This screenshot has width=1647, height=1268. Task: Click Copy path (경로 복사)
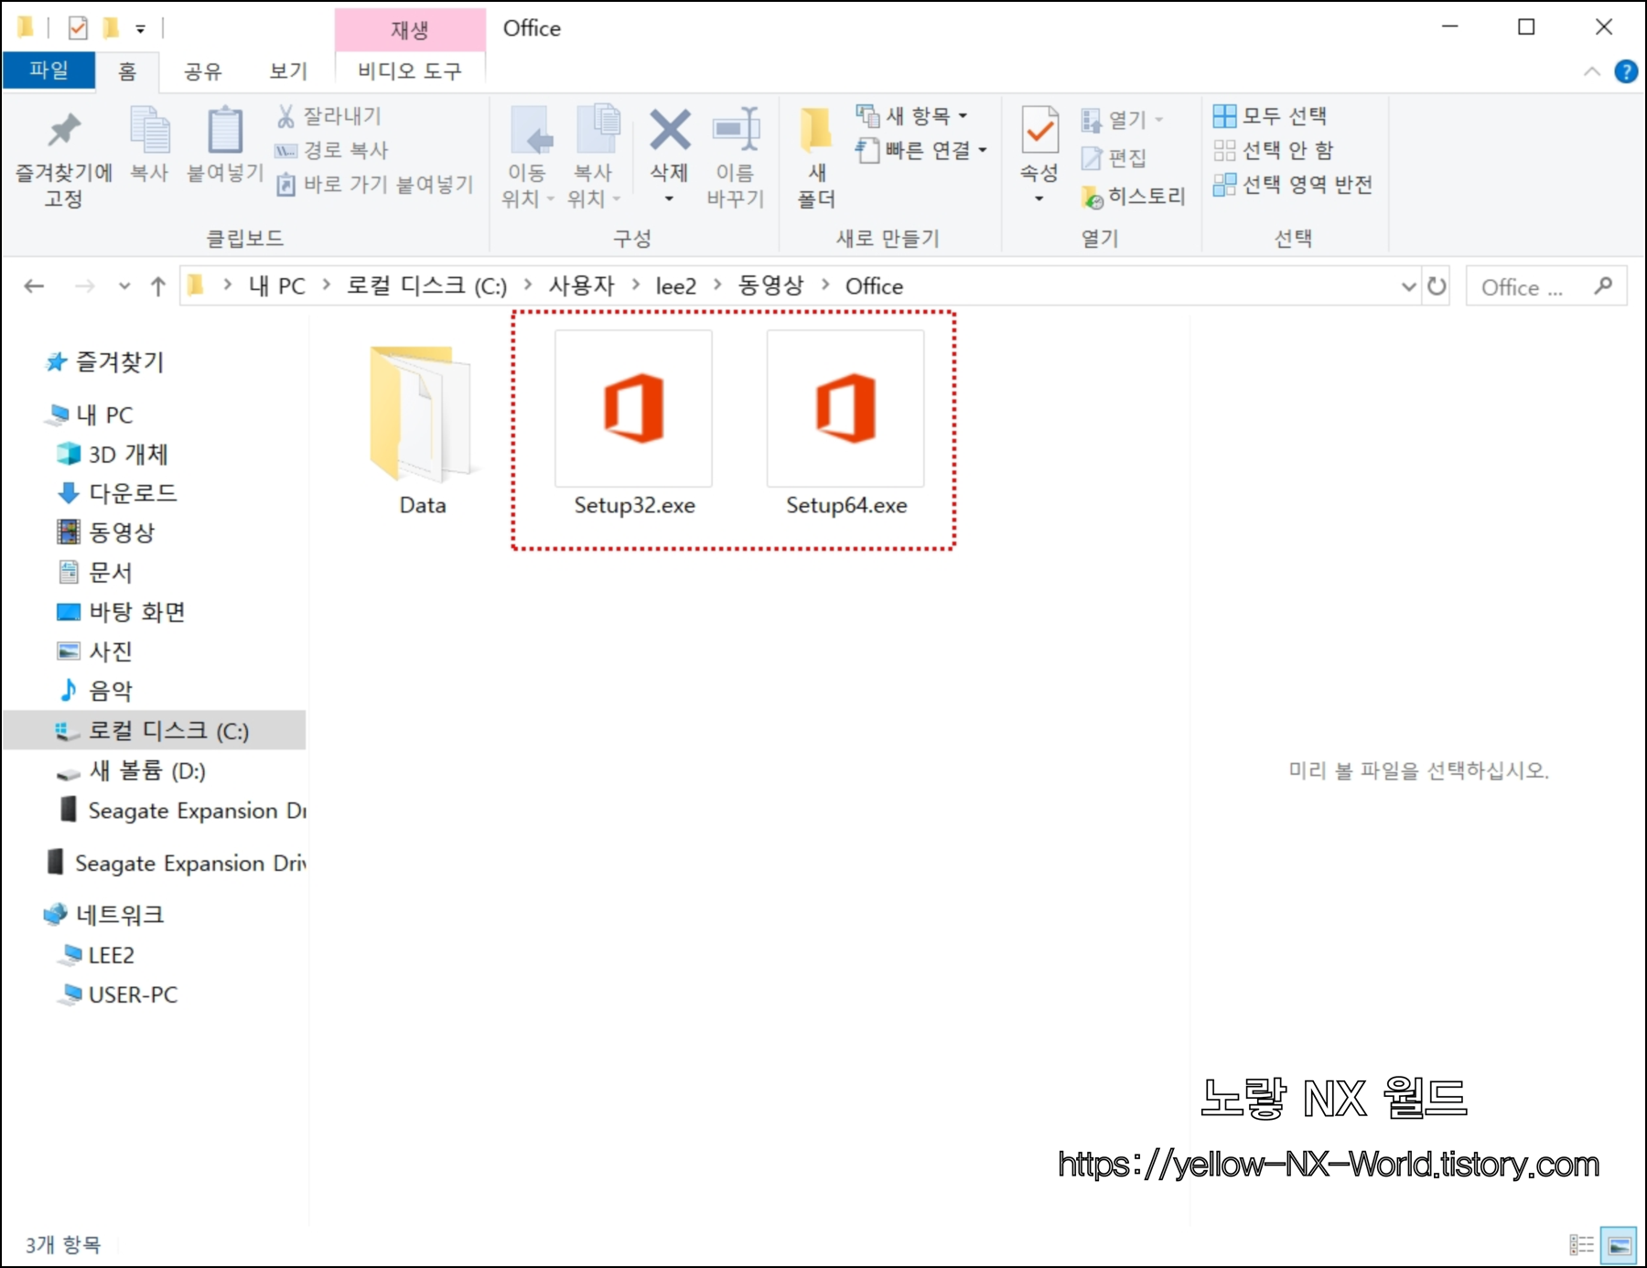click(x=331, y=150)
